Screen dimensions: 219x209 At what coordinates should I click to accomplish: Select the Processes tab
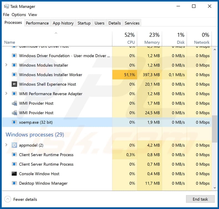(13, 23)
